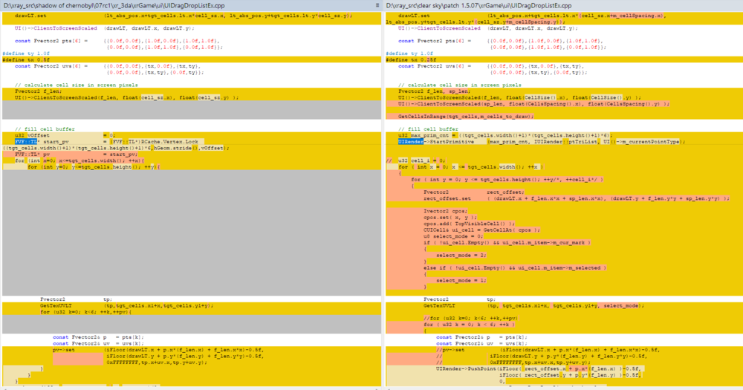Click 'FVF::TL* start_pv' line
743x390 pixels.
pos(192,142)
